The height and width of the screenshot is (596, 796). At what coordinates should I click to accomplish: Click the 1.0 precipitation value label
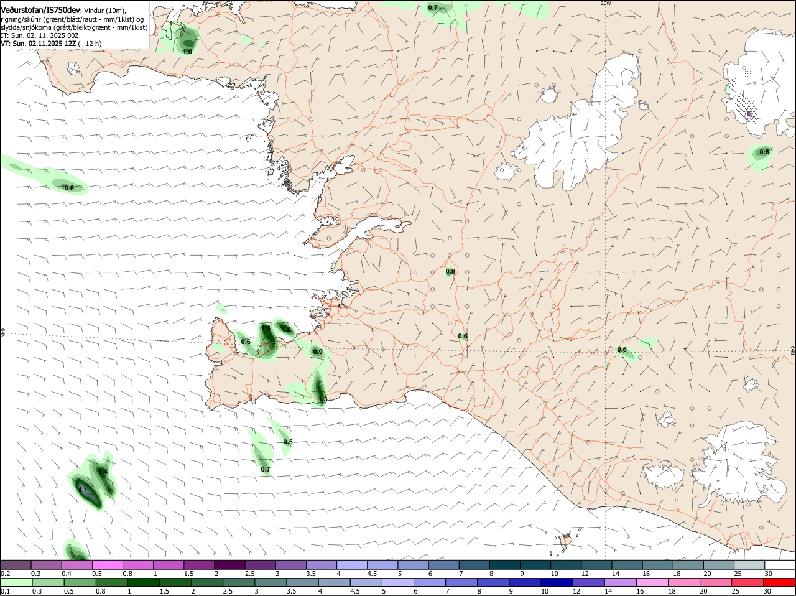point(187,52)
